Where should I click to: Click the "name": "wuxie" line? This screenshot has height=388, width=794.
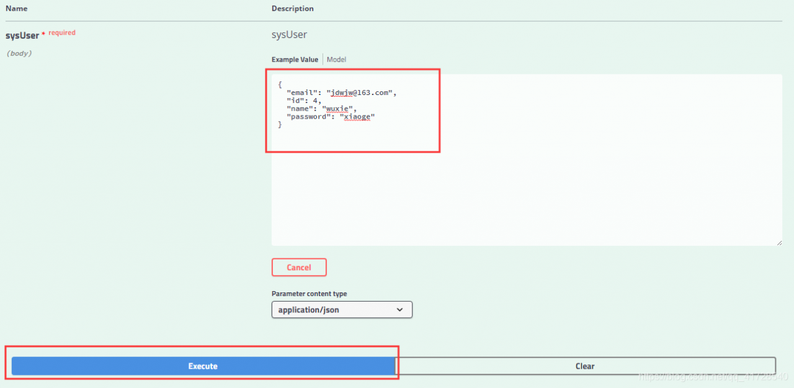pyautogui.click(x=321, y=109)
